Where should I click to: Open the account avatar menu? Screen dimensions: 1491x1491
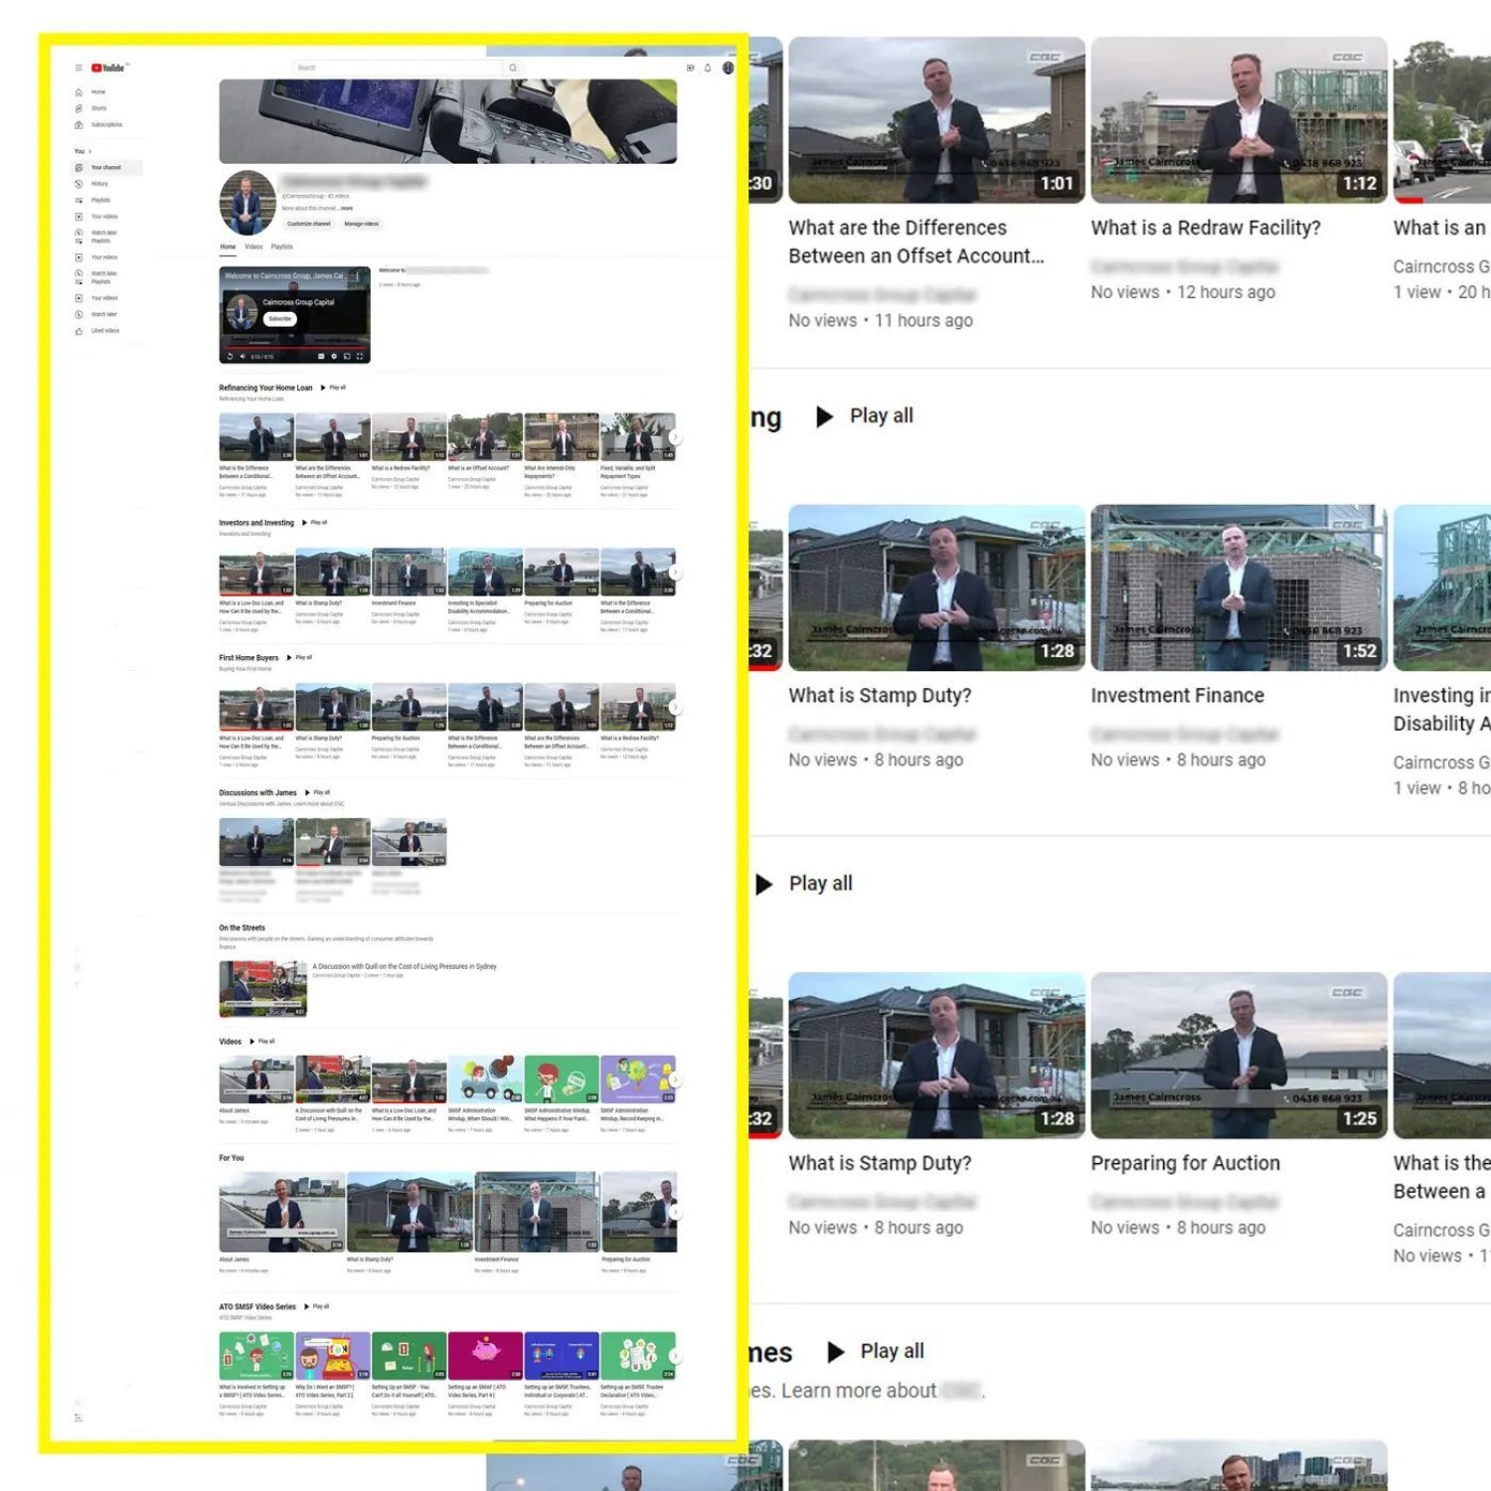click(728, 68)
